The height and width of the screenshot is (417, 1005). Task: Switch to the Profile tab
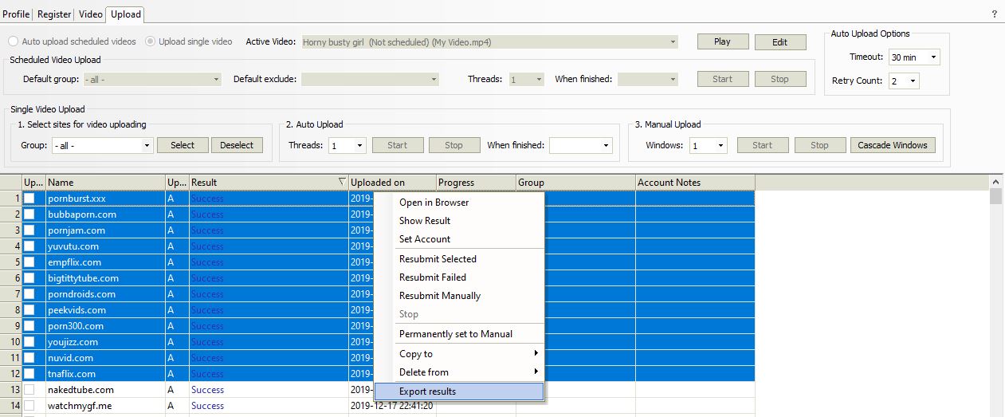16,14
